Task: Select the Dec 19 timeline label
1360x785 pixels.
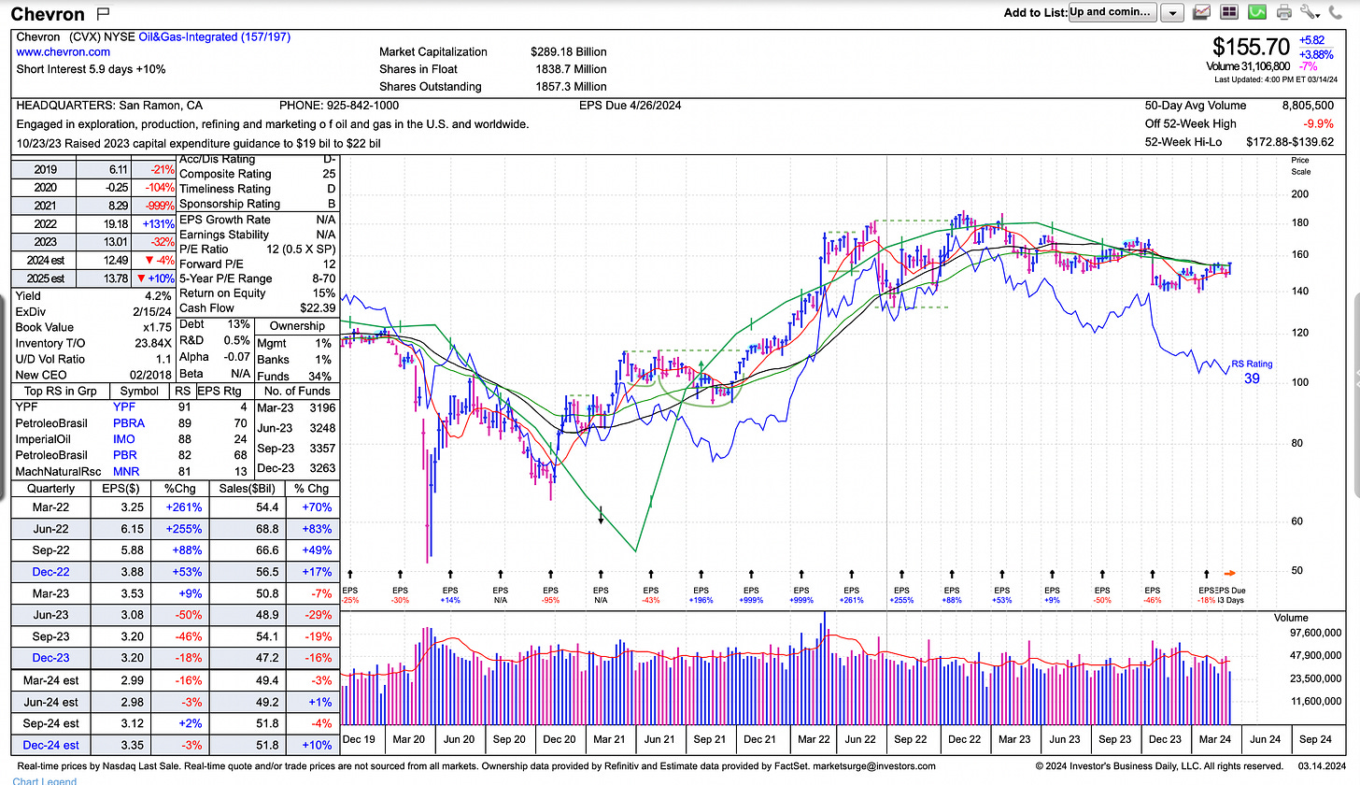Action: click(361, 739)
